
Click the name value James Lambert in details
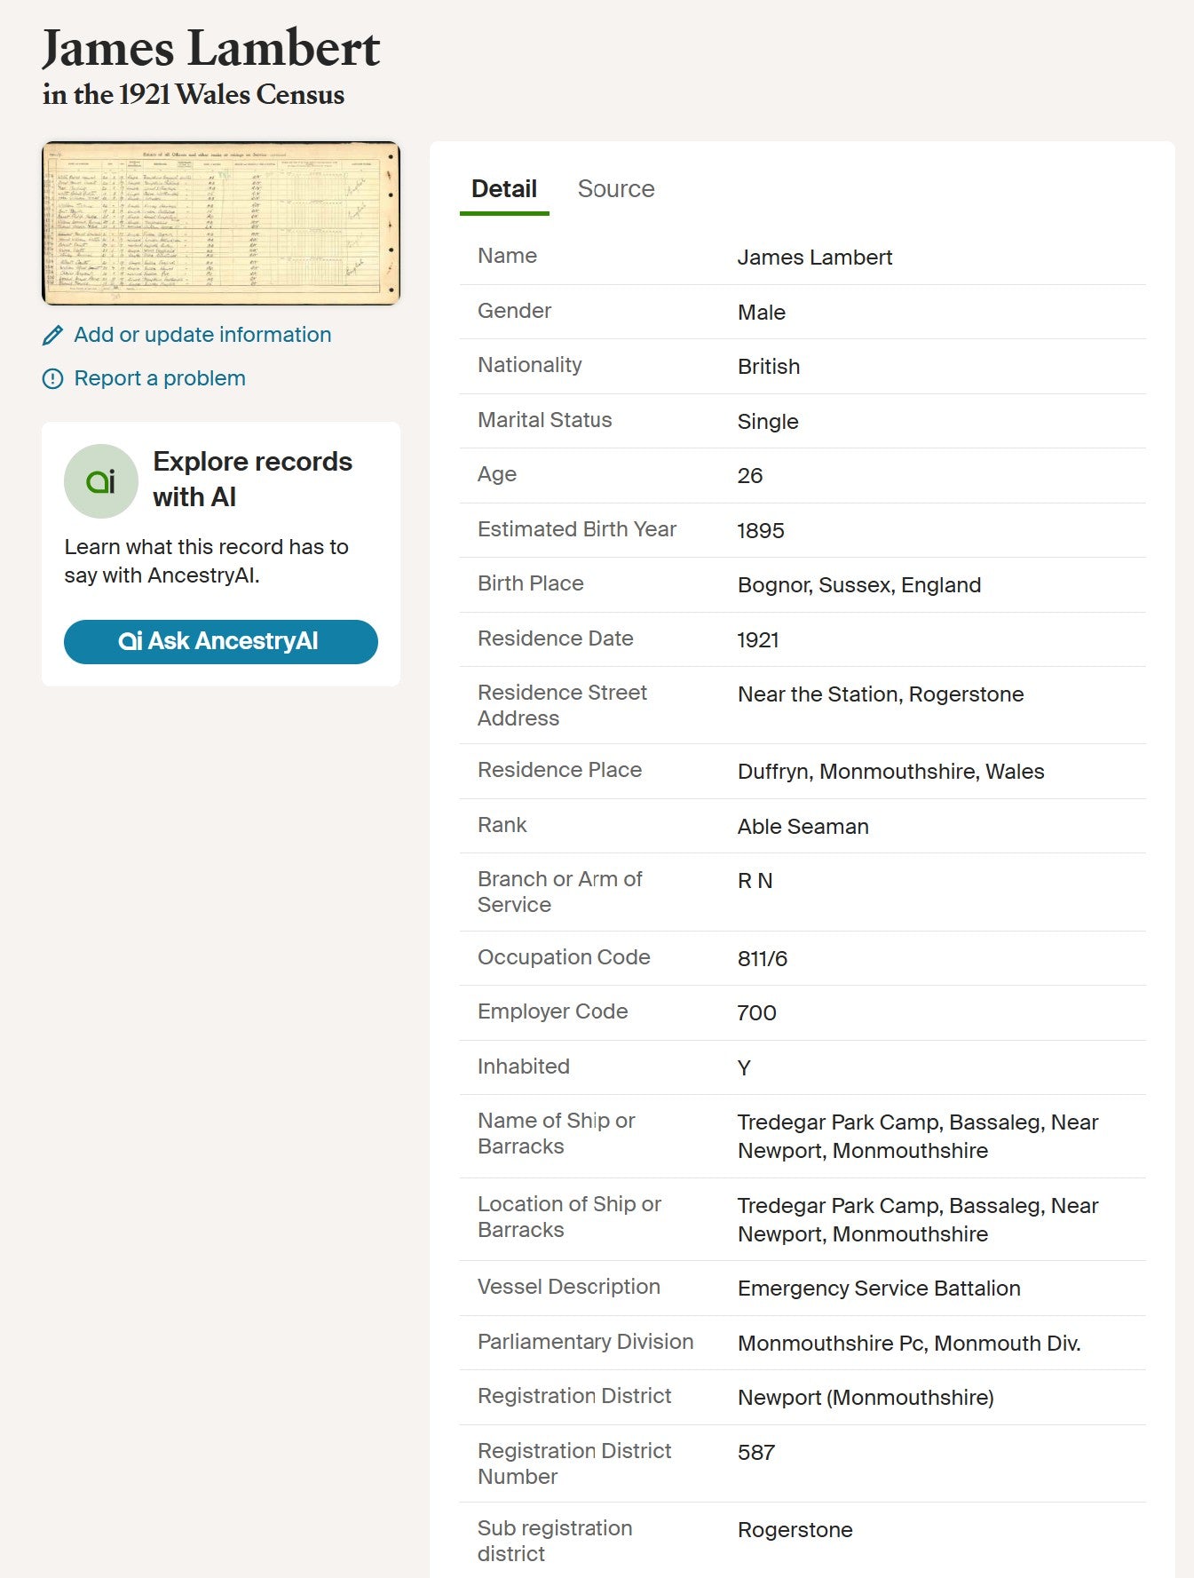click(814, 258)
